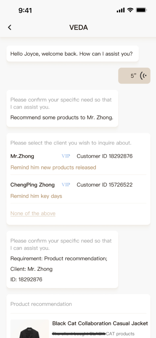156x338 pixels.
Task: Go back using the left chevron
Action: [9, 27]
